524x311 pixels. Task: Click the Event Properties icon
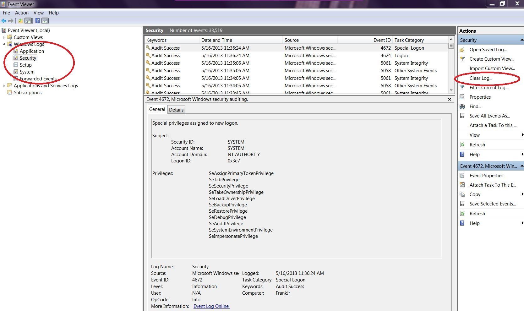point(462,176)
